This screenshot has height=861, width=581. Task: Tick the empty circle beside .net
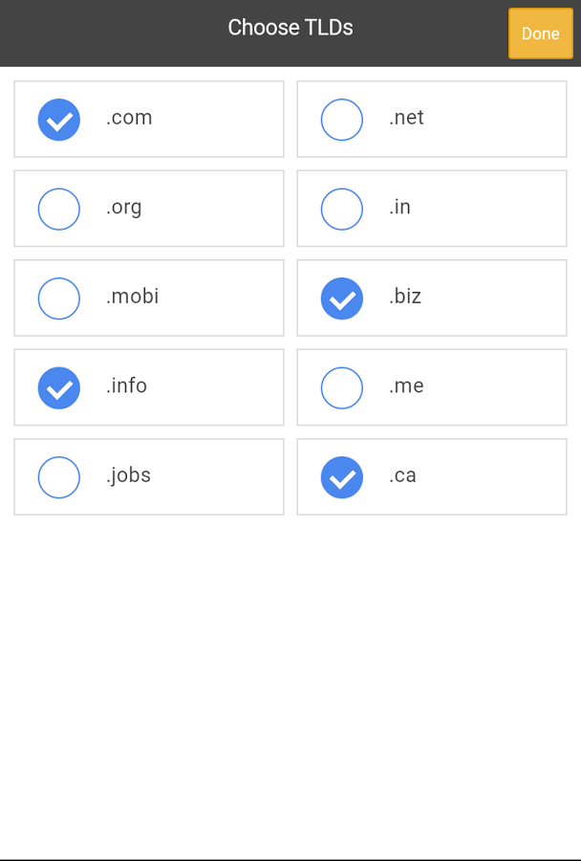coord(342,120)
